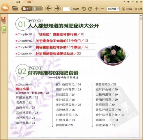Open the 注释 tab
Image resolution: width=143 pixels, height=140 pixels.
tap(29, 2)
